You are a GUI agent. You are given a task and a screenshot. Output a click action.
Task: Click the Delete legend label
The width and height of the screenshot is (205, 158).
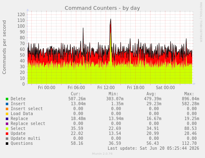18,99
